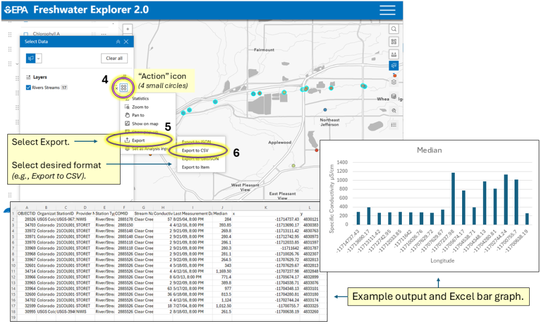Open the selection tool dropdown arrow
This screenshot has width=541, height=324.
pos(39,58)
